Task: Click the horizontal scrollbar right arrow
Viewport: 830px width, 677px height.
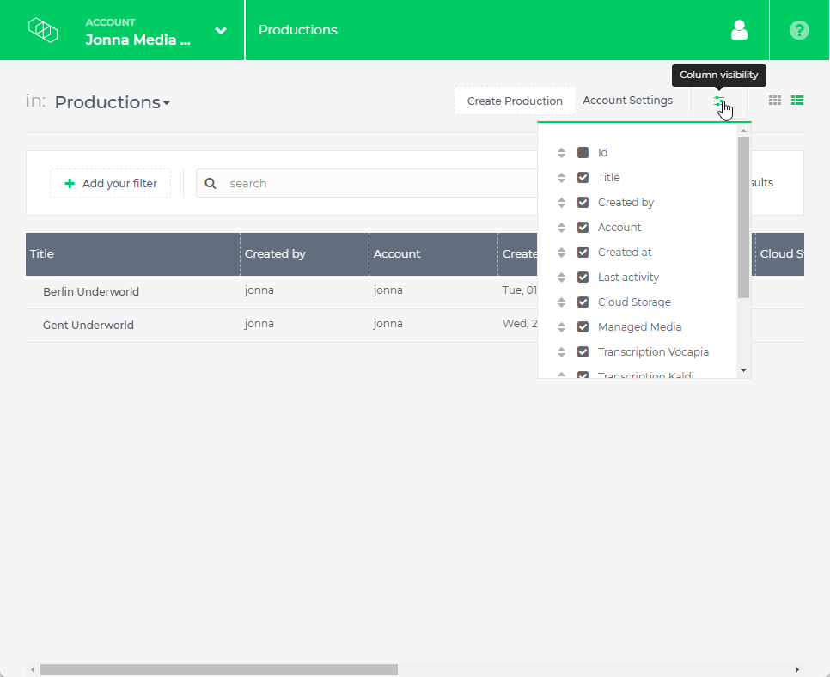Action: 797,669
